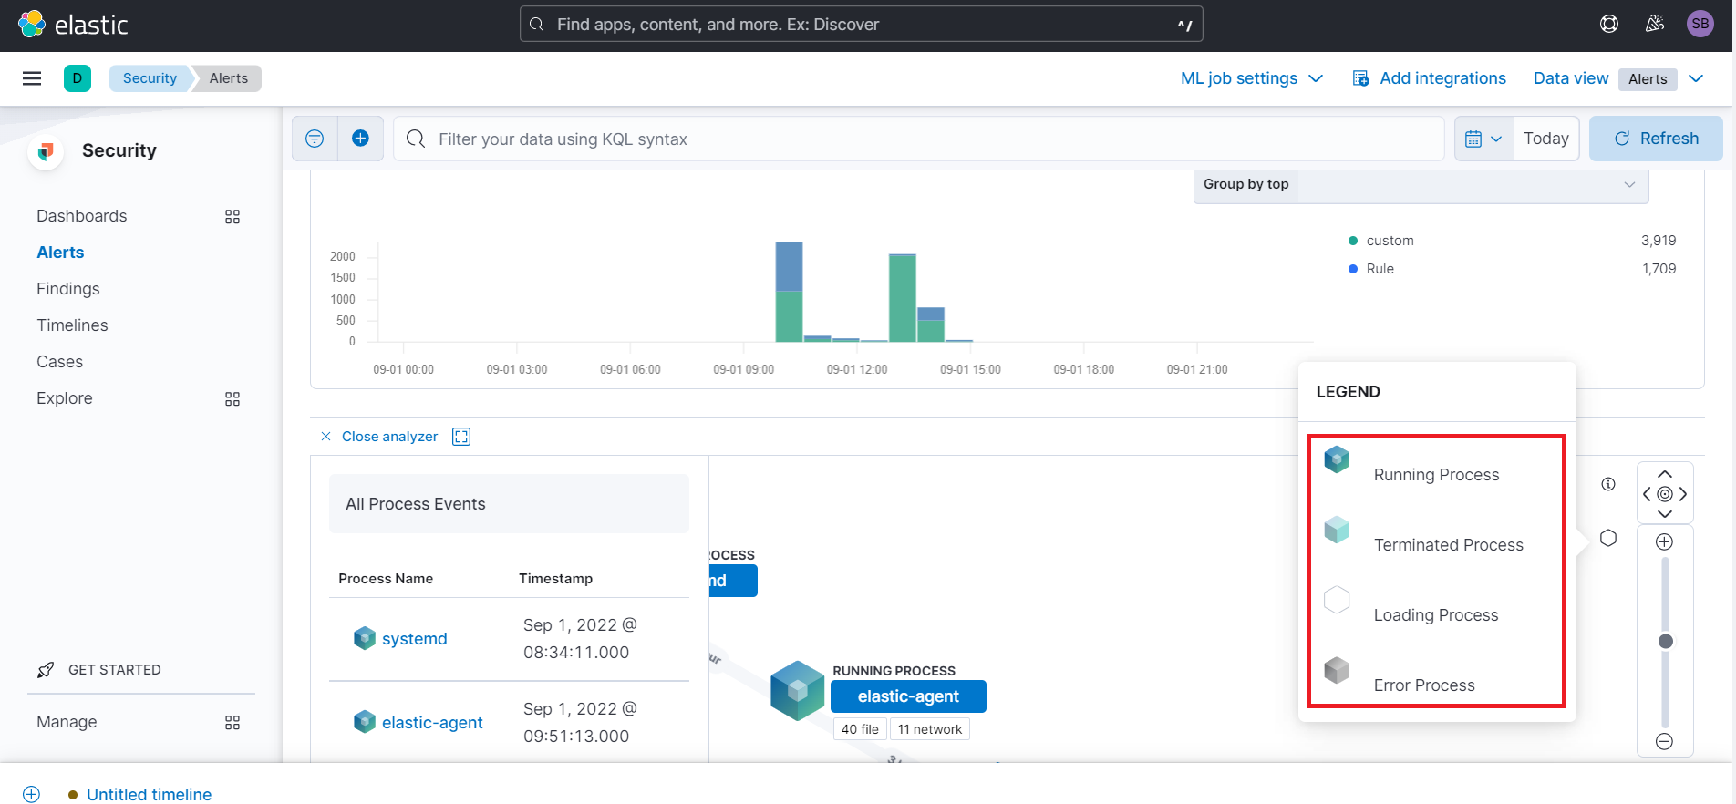Show the 40 file events
This screenshot has height=804, width=1736.
[860, 729]
